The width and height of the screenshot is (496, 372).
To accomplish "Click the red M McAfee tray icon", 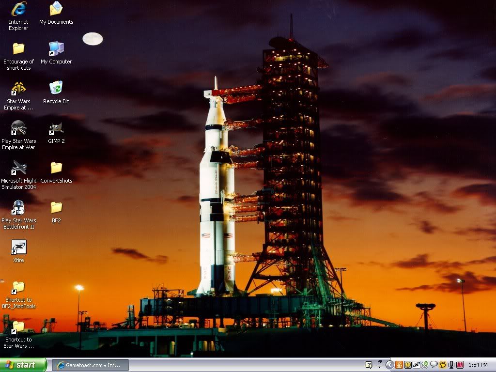I will click(x=460, y=365).
